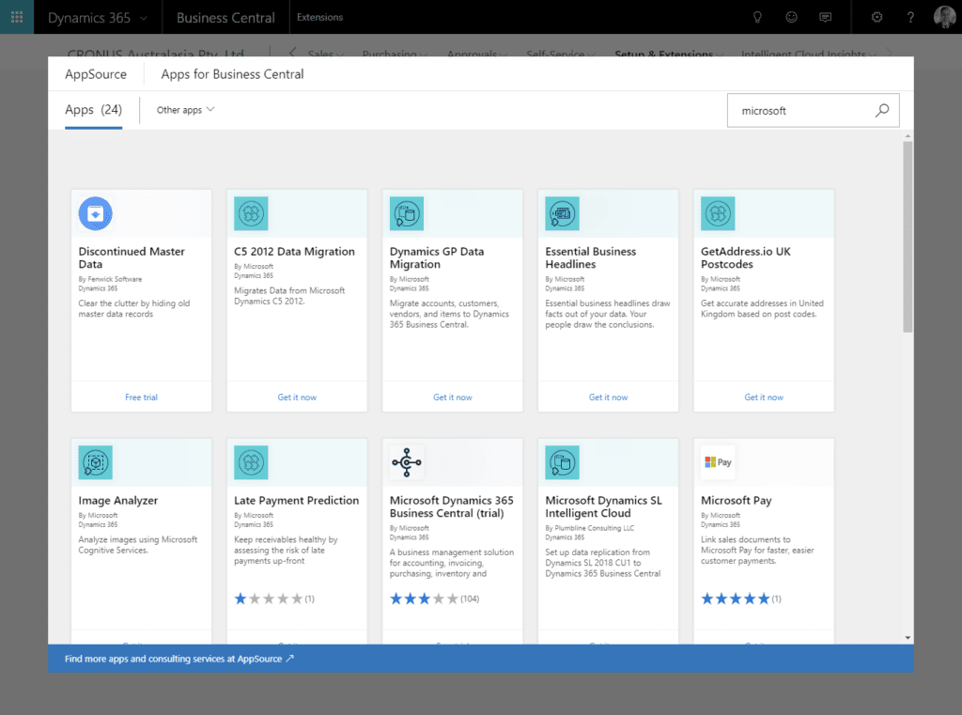Click Get it now for Dynamics GP Data Migration
This screenshot has height=715, width=962.
[x=453, y=397]
